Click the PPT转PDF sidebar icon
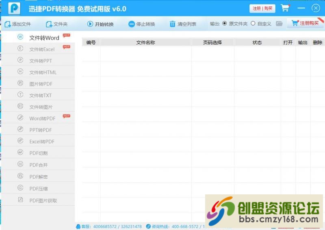325x230 pixels. tap(20, 129)
